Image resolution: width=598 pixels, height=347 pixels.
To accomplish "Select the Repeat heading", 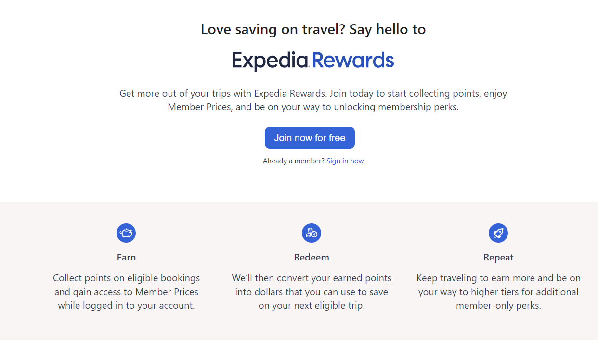I will (498, 258).
